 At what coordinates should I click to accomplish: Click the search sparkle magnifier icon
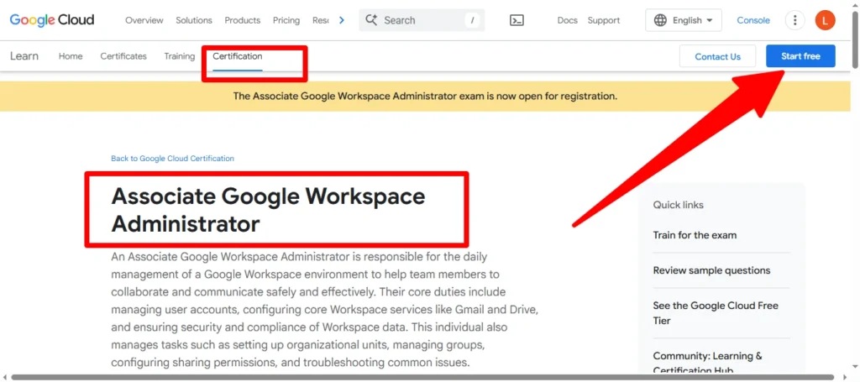pos(371,20)
